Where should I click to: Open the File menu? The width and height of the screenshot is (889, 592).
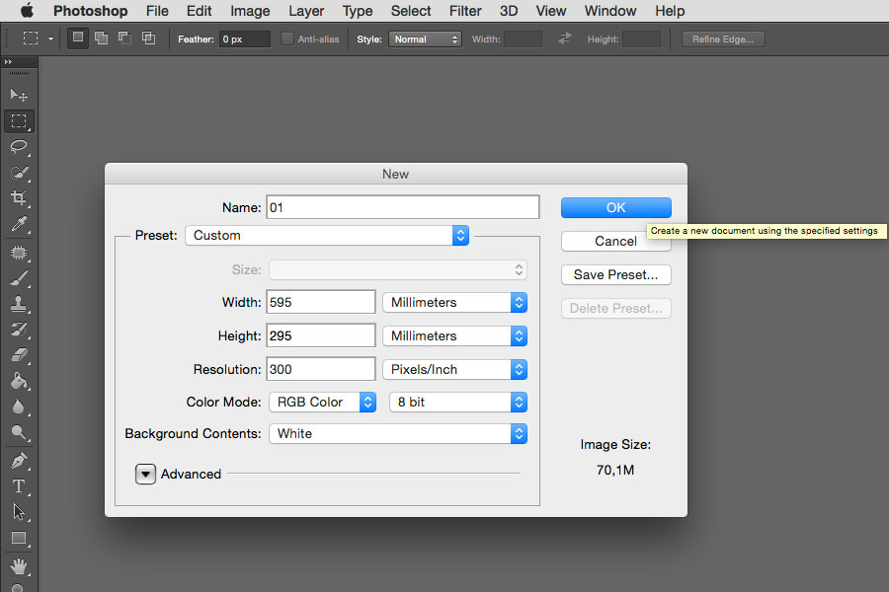click(x=157, y=11)
